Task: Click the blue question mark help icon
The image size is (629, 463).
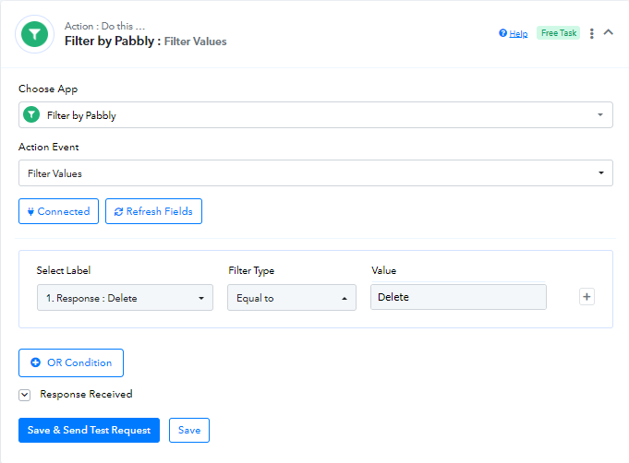Action: coord(502,33)
